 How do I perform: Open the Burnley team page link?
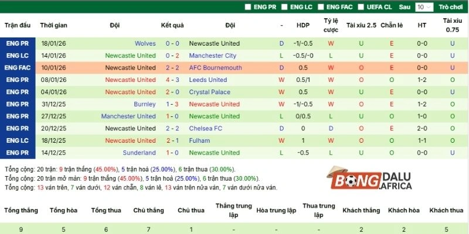tap(144, 104)
